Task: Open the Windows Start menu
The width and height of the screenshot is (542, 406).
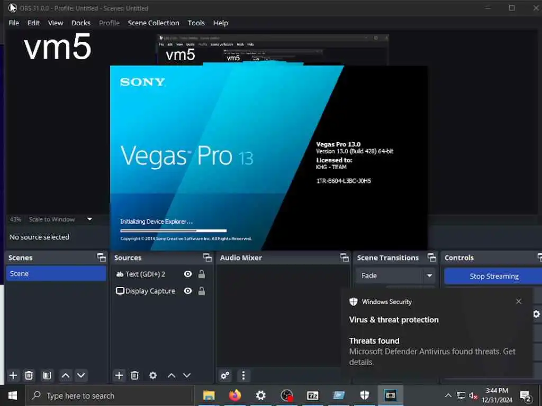Action: [x=13, y=395]
